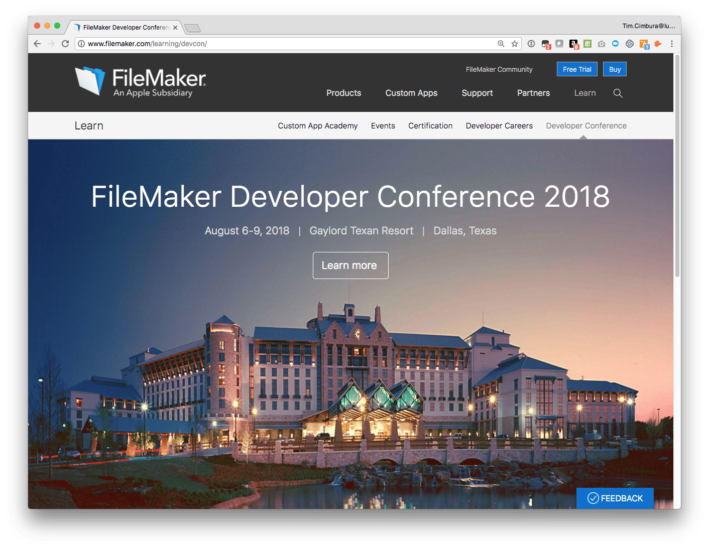Click the FileMaker Community link
This screenshot has height=549, width=709.
[x=499, y=70]
